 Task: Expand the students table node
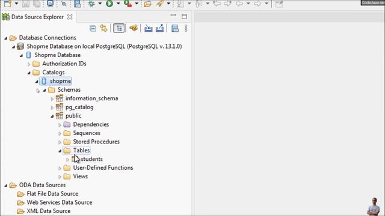point(67,160)
